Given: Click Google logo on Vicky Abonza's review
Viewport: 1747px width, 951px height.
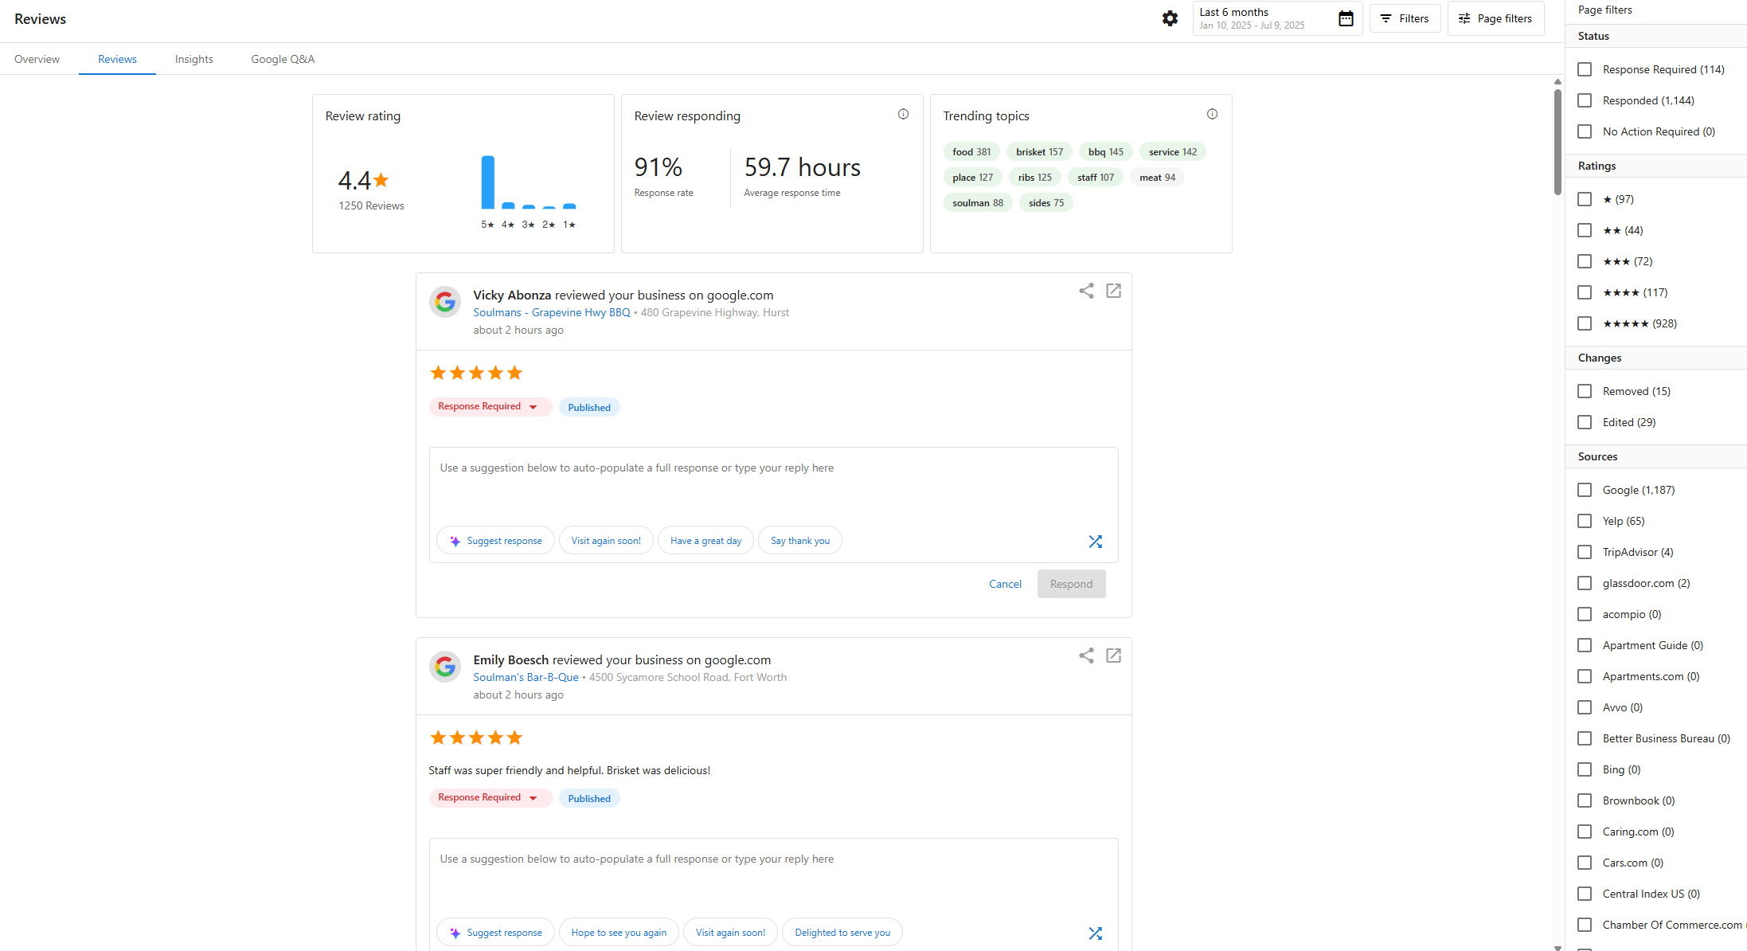Looking at the screenshot, I should (x=445, y=302).
